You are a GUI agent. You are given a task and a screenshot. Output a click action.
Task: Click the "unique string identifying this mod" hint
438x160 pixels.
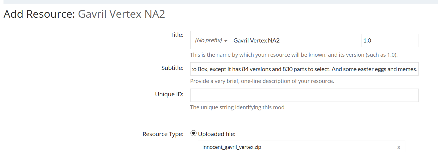pos(237,107)
